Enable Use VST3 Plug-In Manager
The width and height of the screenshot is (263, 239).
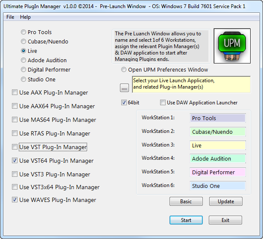tap(15, 174)
